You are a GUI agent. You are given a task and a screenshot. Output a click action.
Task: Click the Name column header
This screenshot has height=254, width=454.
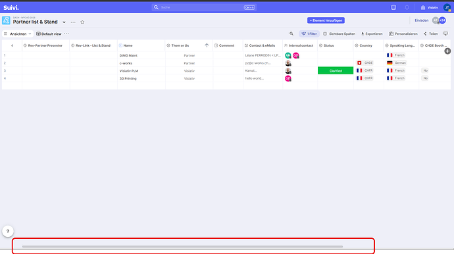[141, 45]
